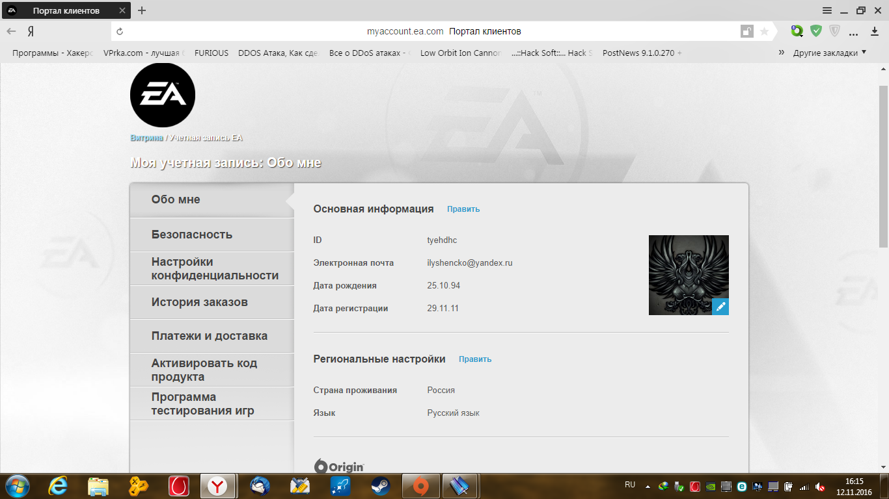Viewport: 889px width, 499px height.
Task: Click the winged profile avatar image
Action: [x=689, y=275]
